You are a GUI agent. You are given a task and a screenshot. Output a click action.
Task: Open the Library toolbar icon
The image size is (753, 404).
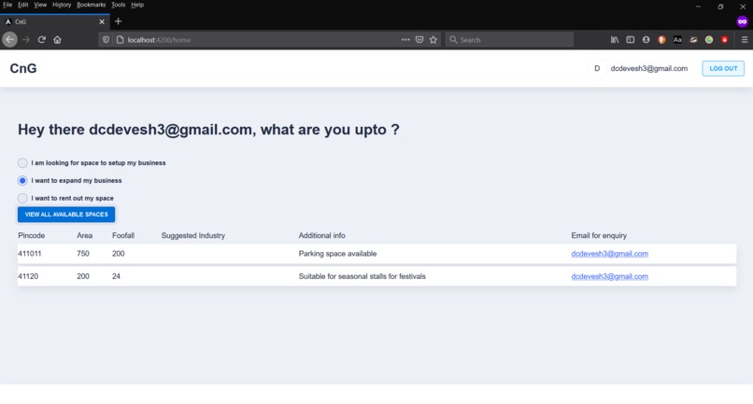pos(614,40)
